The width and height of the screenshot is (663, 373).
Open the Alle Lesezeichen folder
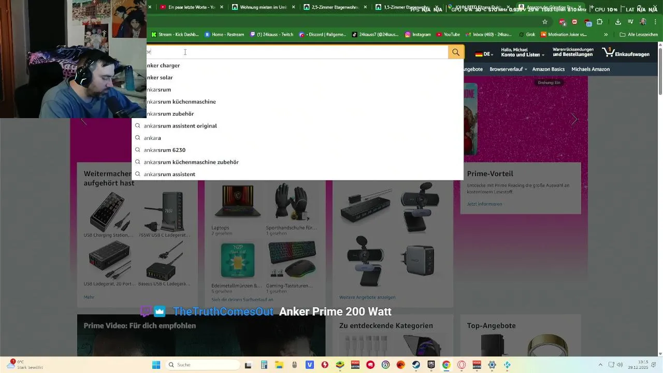click(x=639, y=34)
